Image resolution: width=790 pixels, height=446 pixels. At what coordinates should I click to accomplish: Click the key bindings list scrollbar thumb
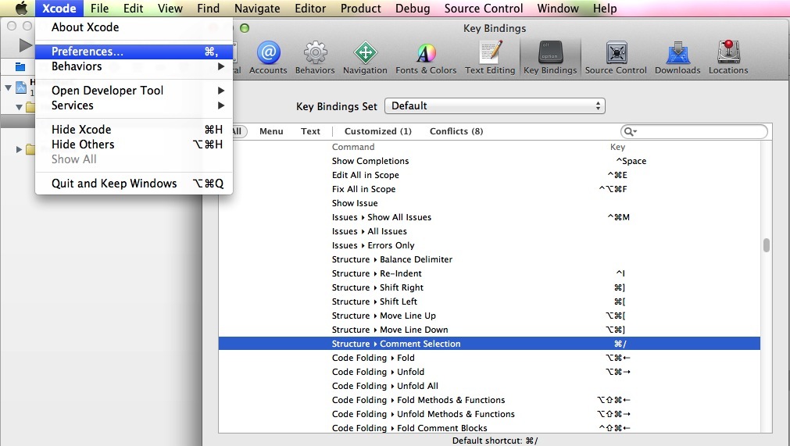(x=767, y=245)
